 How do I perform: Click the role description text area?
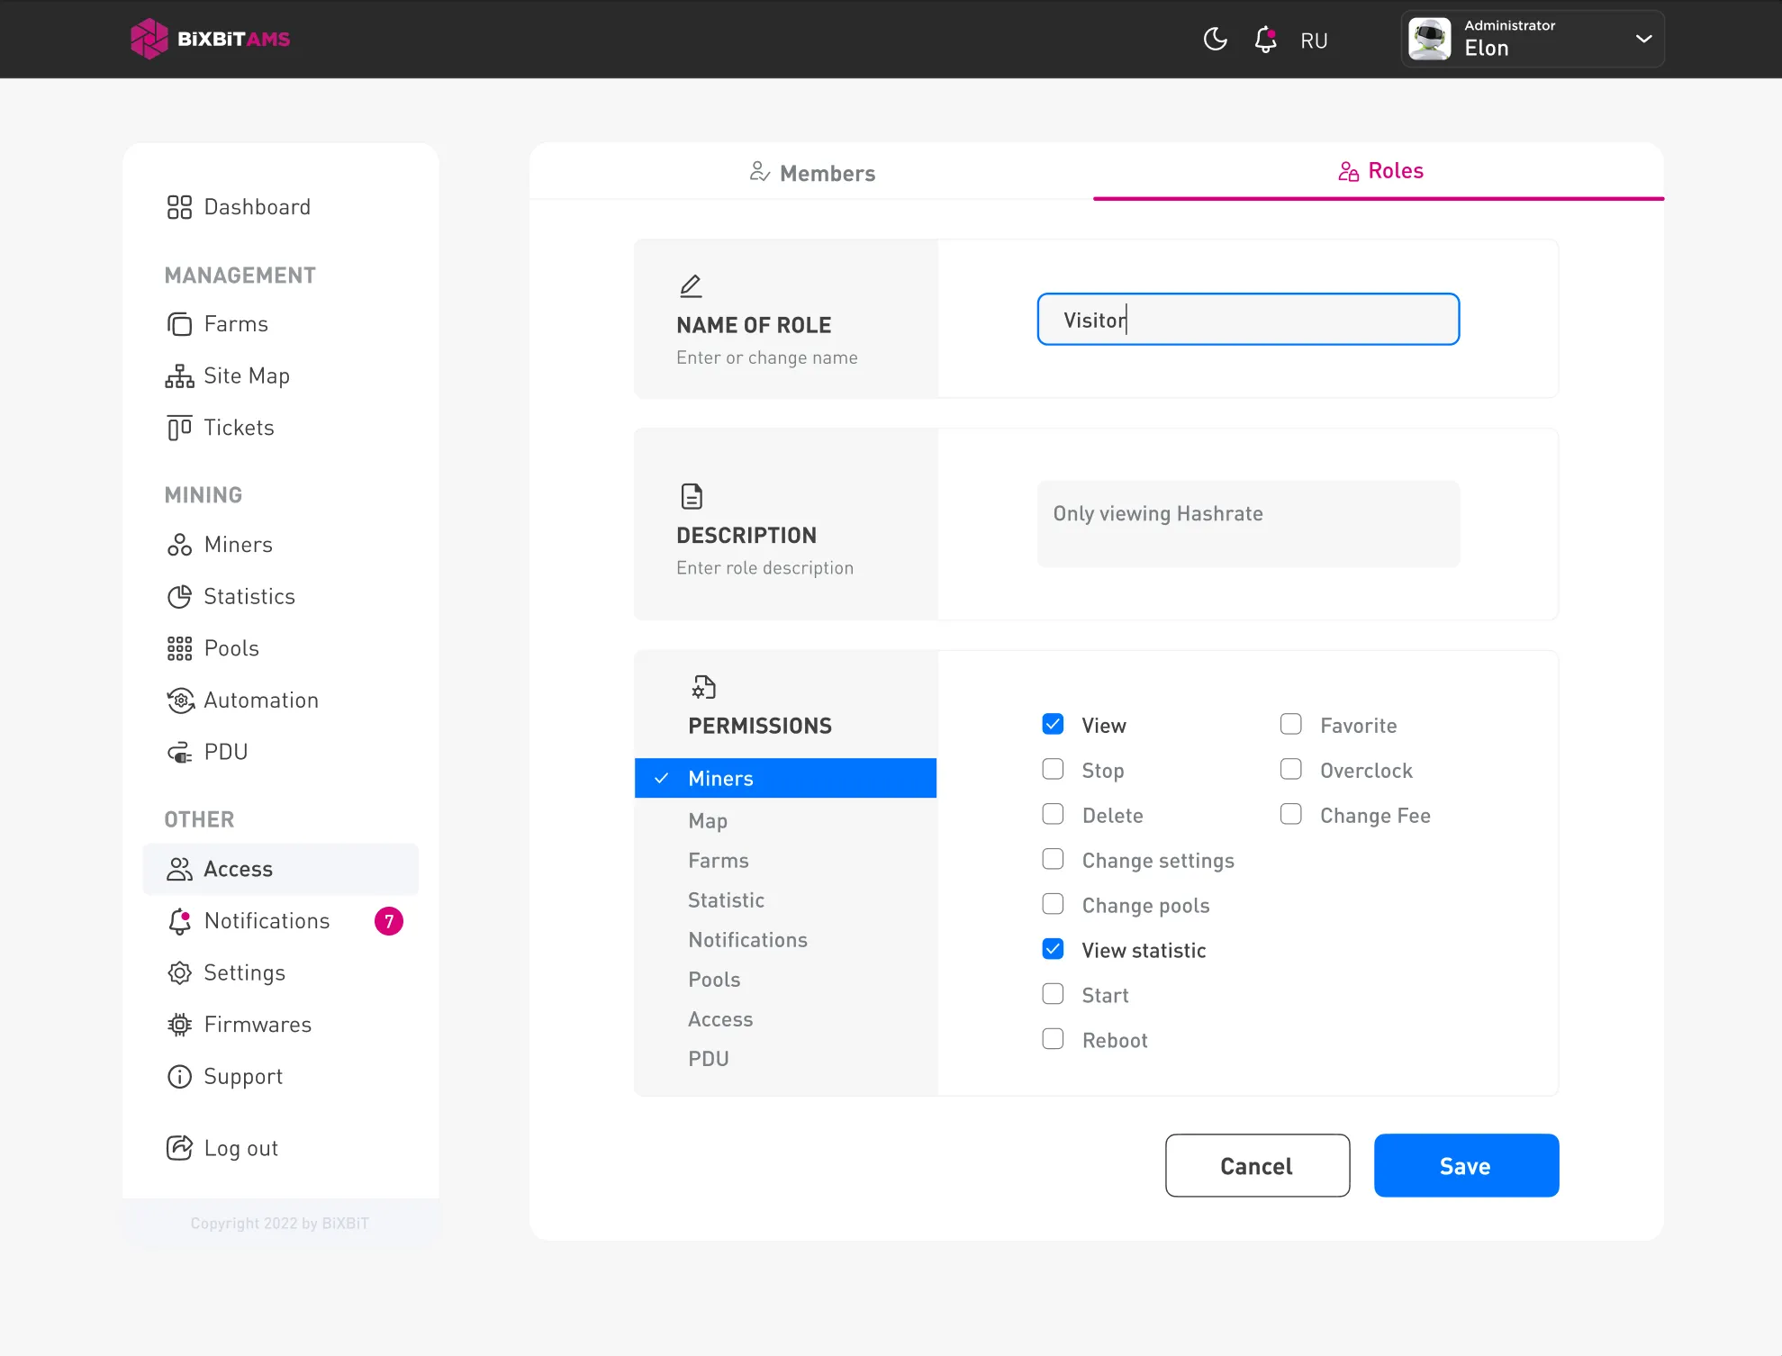[x=1248, y=523]
